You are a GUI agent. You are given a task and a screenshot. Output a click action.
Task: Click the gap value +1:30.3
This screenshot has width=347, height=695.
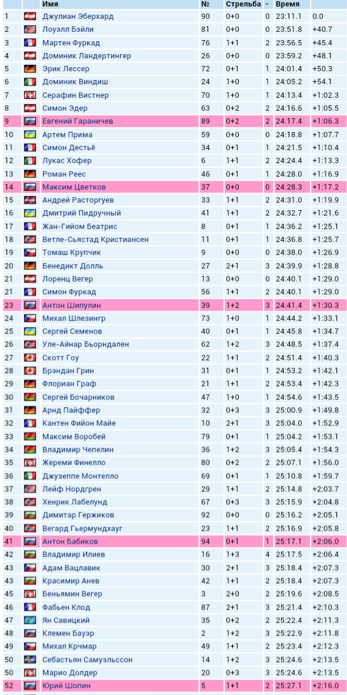pos(325,306)
